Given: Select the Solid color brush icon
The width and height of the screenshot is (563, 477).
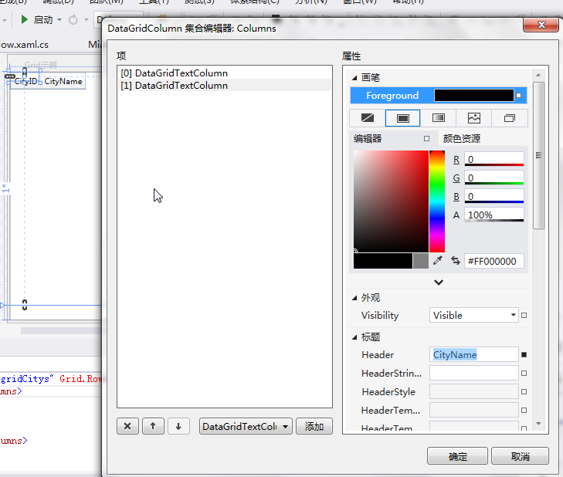Looking at the screenshot, I should (402, 118).
